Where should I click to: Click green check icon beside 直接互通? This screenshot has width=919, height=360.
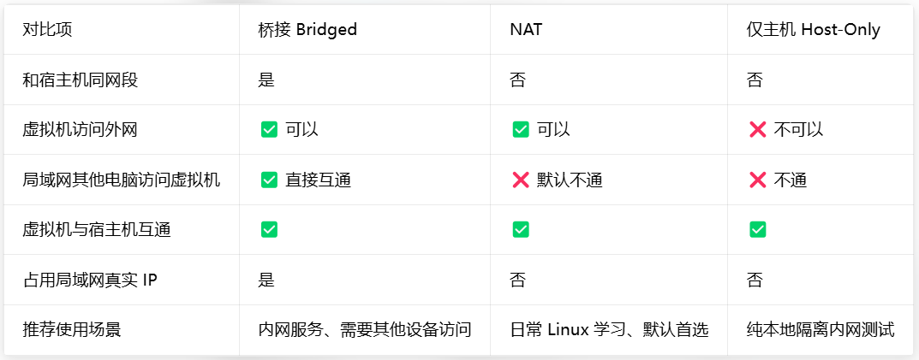pos(269,180)
